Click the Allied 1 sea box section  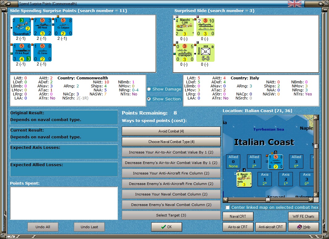[x=254, y=161]
